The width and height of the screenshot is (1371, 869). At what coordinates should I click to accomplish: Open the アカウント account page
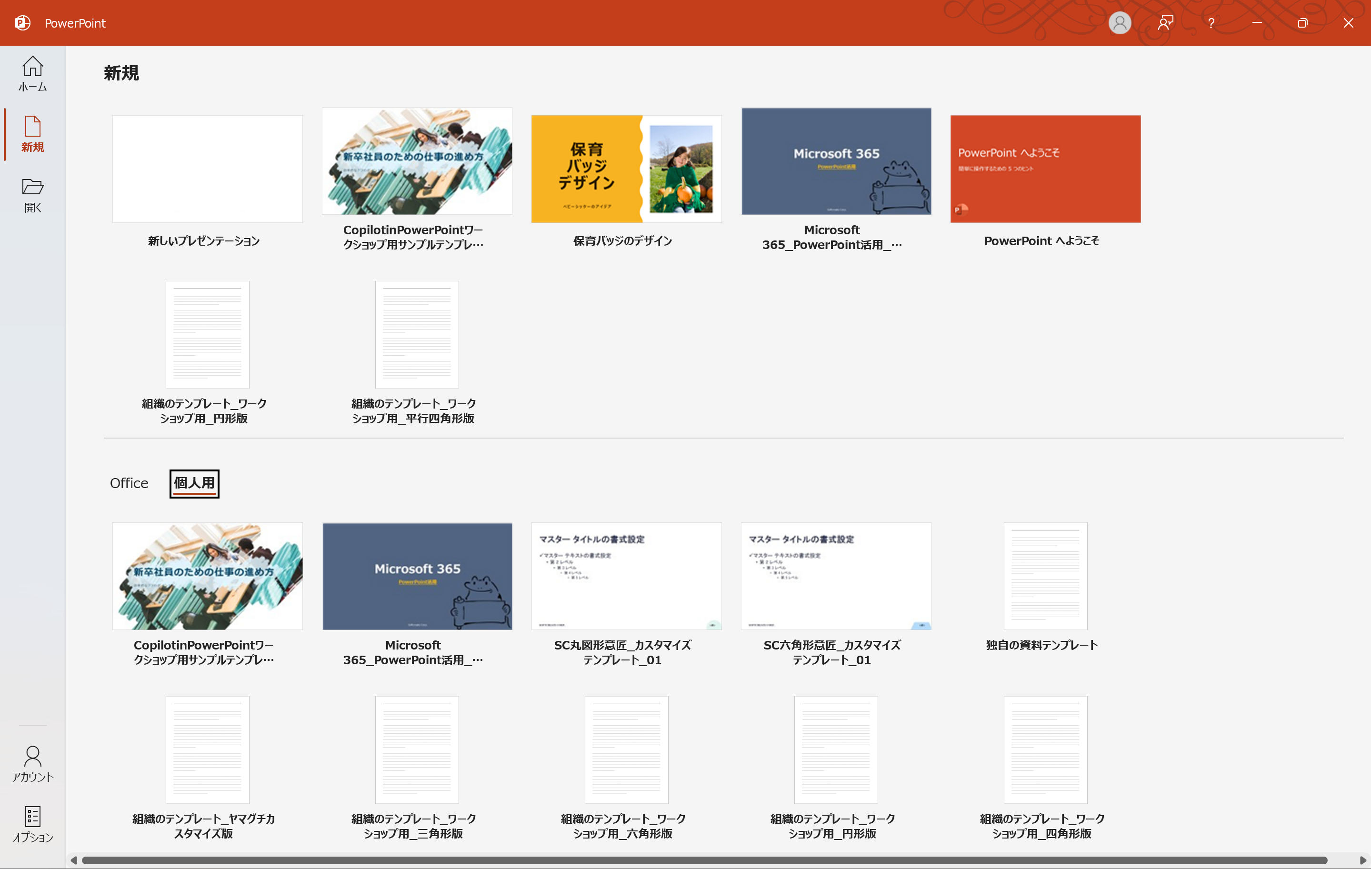pos(32,764)
